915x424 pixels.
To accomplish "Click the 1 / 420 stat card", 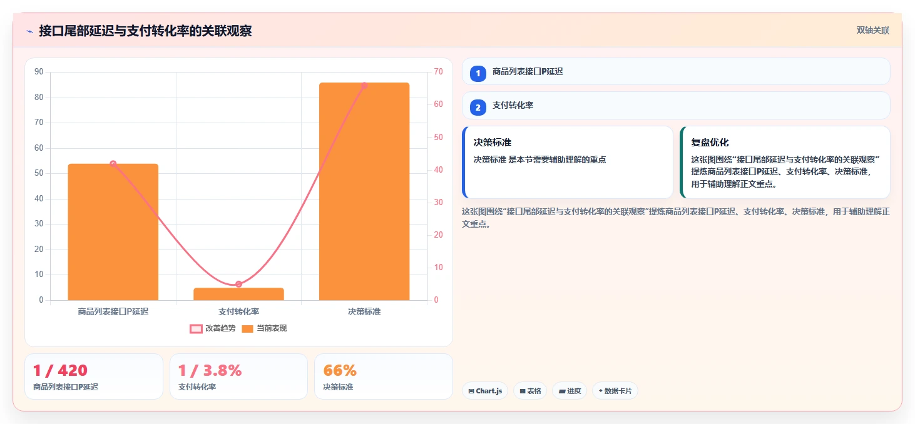I will click(94, 376).
